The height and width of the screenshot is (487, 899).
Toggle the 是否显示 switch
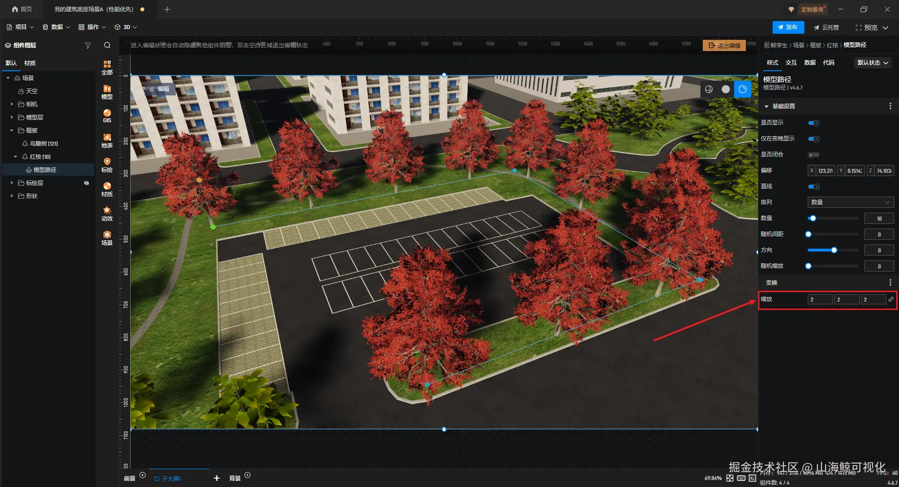click(x=814, y=123)
